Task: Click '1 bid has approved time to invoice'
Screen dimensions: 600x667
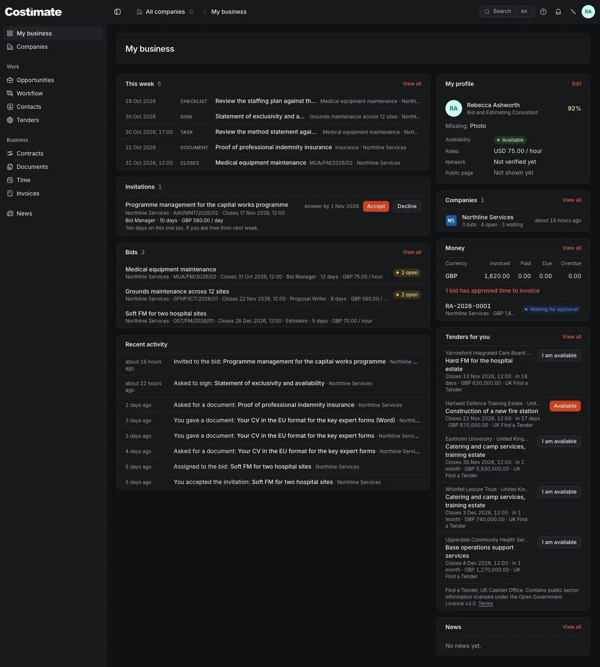Action: [492, 291]
